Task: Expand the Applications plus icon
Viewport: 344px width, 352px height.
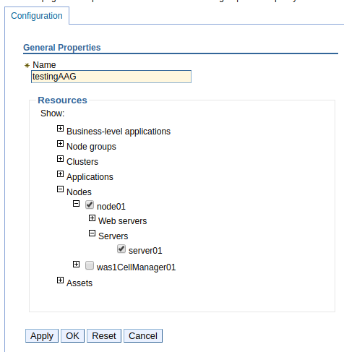Action: click(x=60, y=174)
